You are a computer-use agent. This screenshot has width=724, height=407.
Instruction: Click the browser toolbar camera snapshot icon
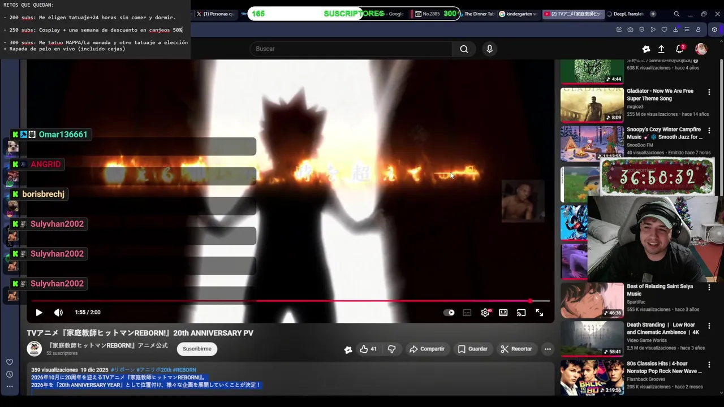pos(630,29)
